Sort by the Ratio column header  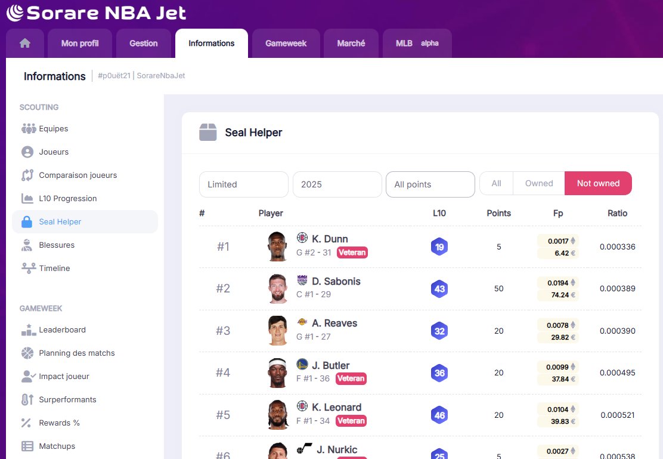coord(617,214)
